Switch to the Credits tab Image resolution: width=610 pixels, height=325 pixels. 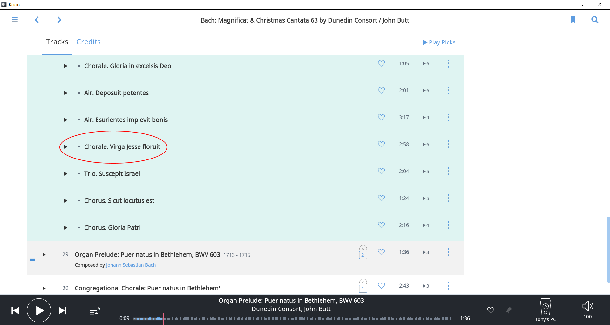pos(88,42)
